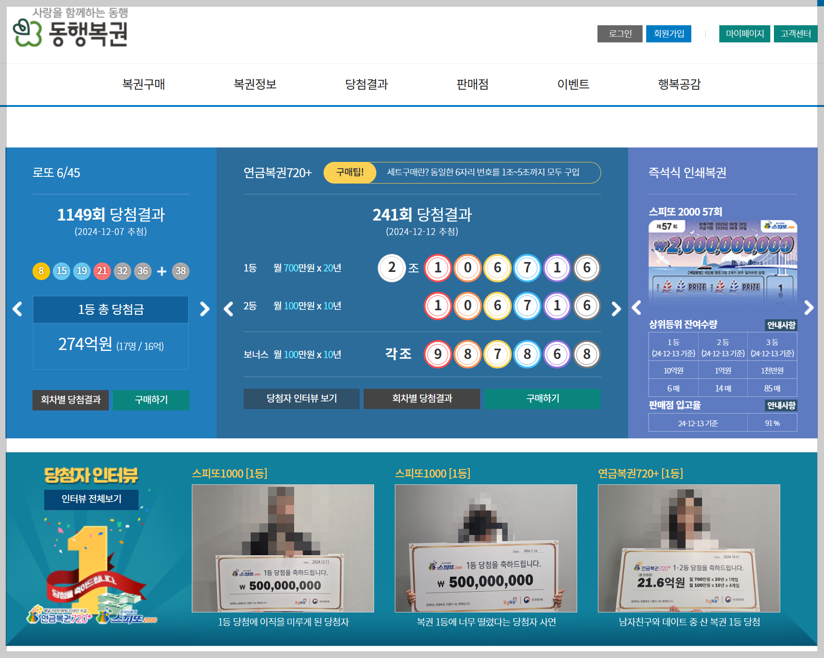
Task: Click the 연금복권720+ logo under the trophy
Action: coord(59,616)
